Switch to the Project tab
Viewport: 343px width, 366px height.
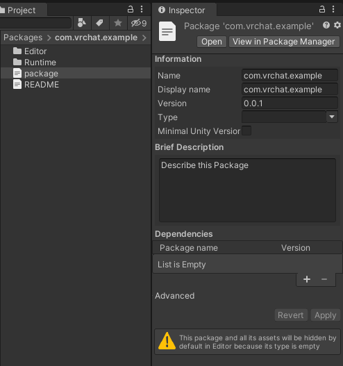22,10
